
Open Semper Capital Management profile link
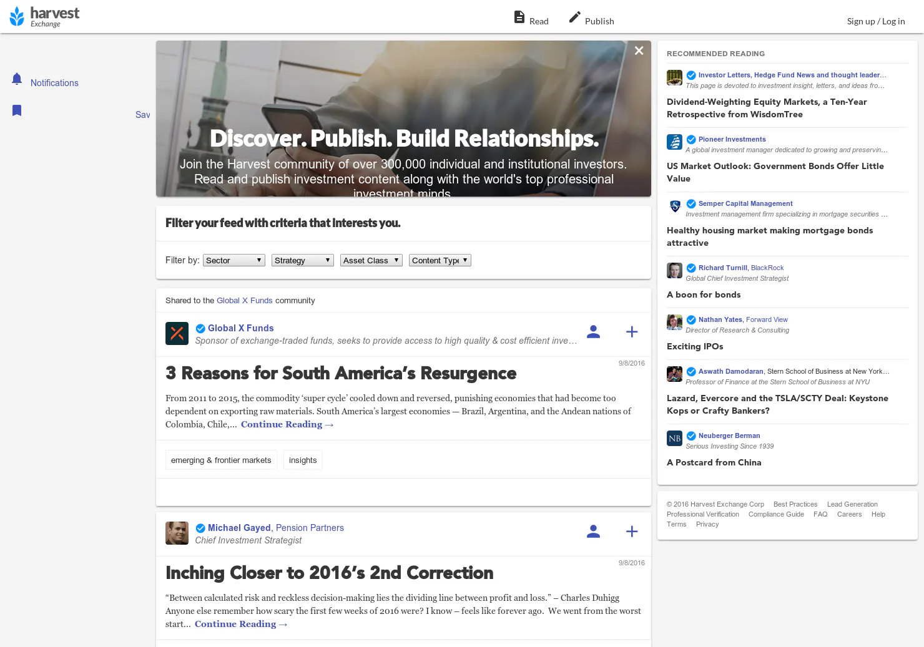(745, 203)
